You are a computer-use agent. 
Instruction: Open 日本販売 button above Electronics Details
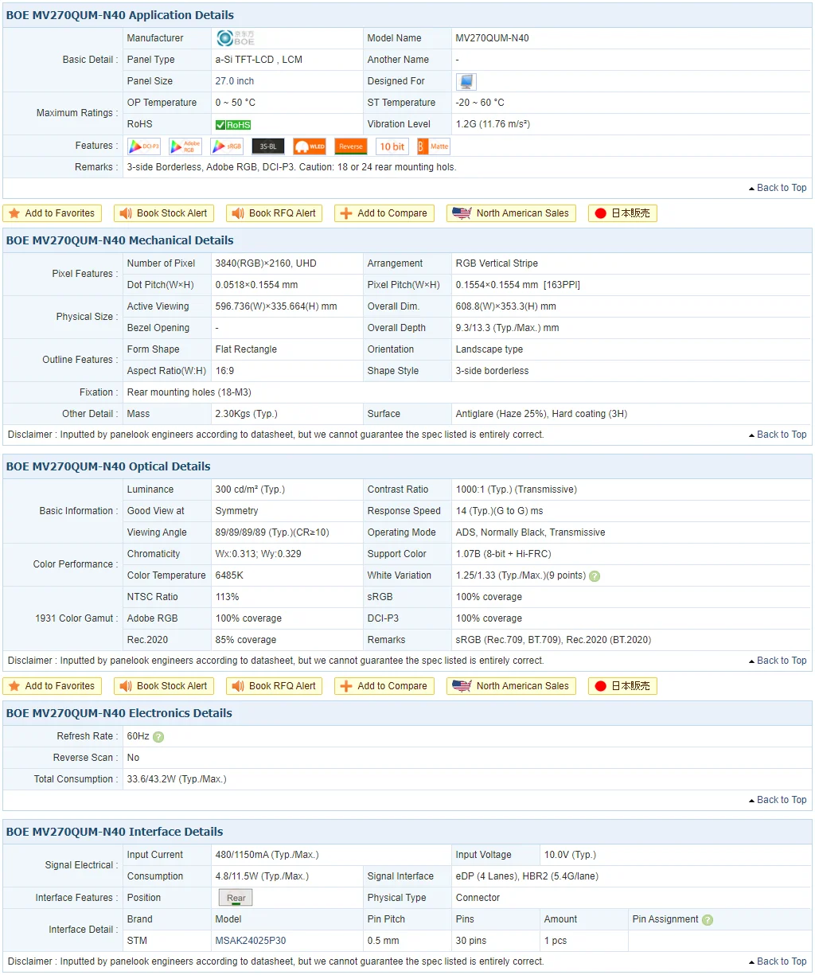tap(622, 686)
